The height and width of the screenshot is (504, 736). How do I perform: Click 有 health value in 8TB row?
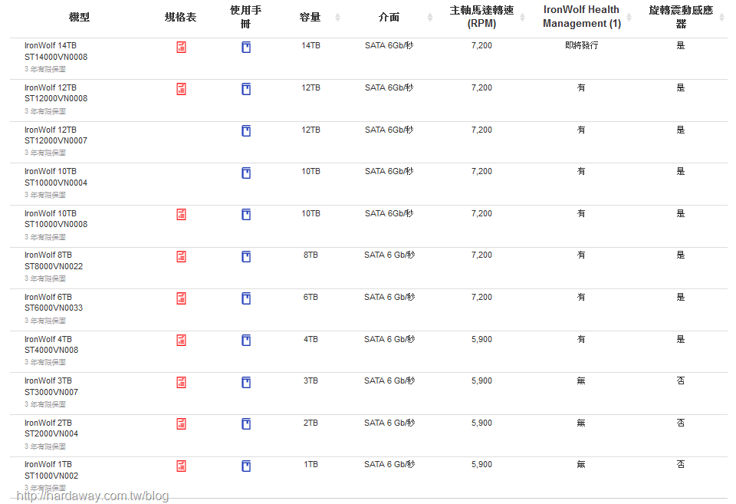(581, 255)
